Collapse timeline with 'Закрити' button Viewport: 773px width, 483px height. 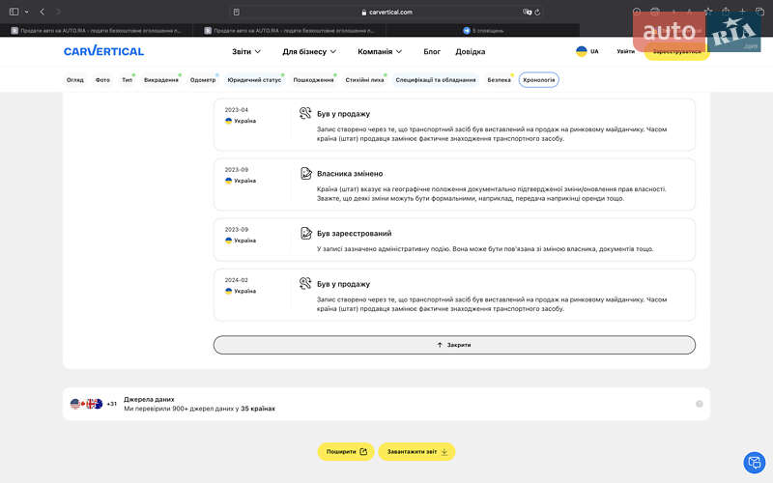[x=454, y=345]
